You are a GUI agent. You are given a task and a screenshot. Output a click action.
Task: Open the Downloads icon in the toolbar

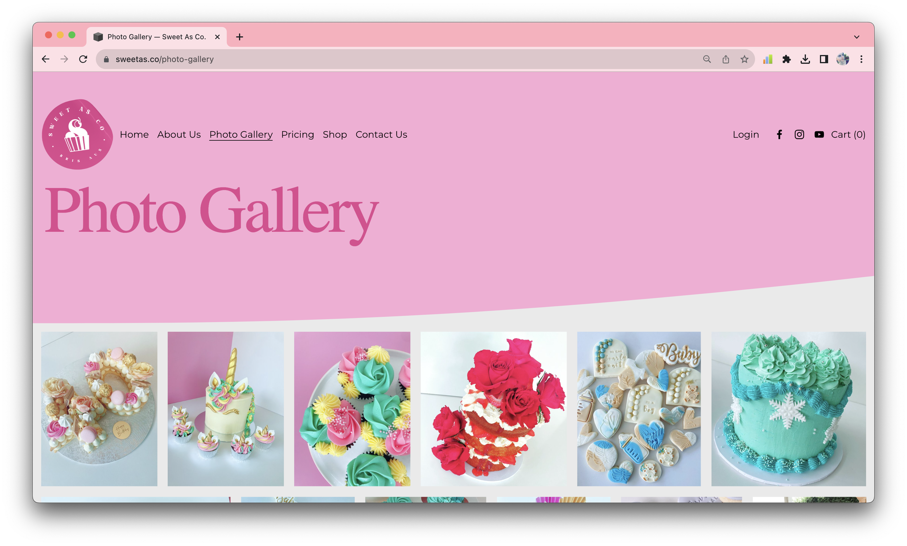pos(805,58)
